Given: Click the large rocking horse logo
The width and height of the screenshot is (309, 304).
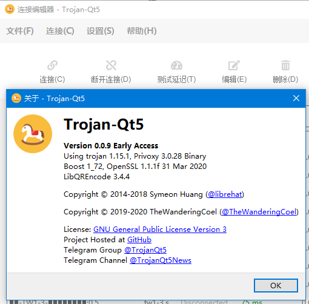Looking at the screenshot, I should point(33,134).
